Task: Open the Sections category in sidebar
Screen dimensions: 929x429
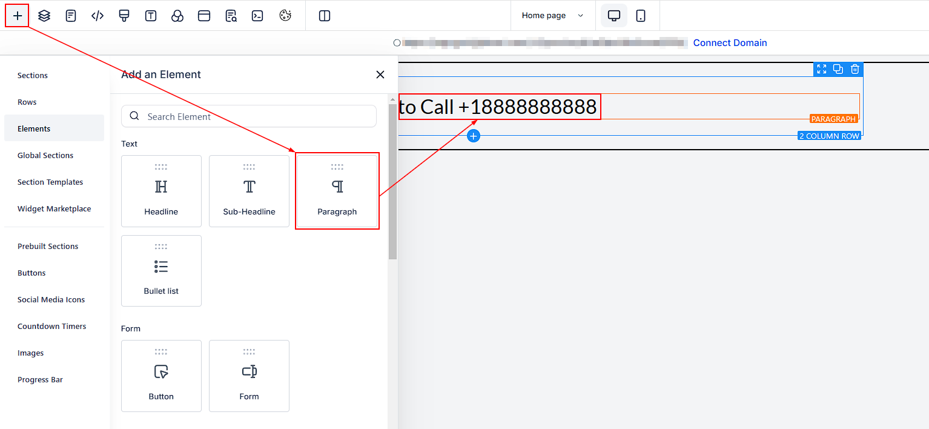Action: 33,76
